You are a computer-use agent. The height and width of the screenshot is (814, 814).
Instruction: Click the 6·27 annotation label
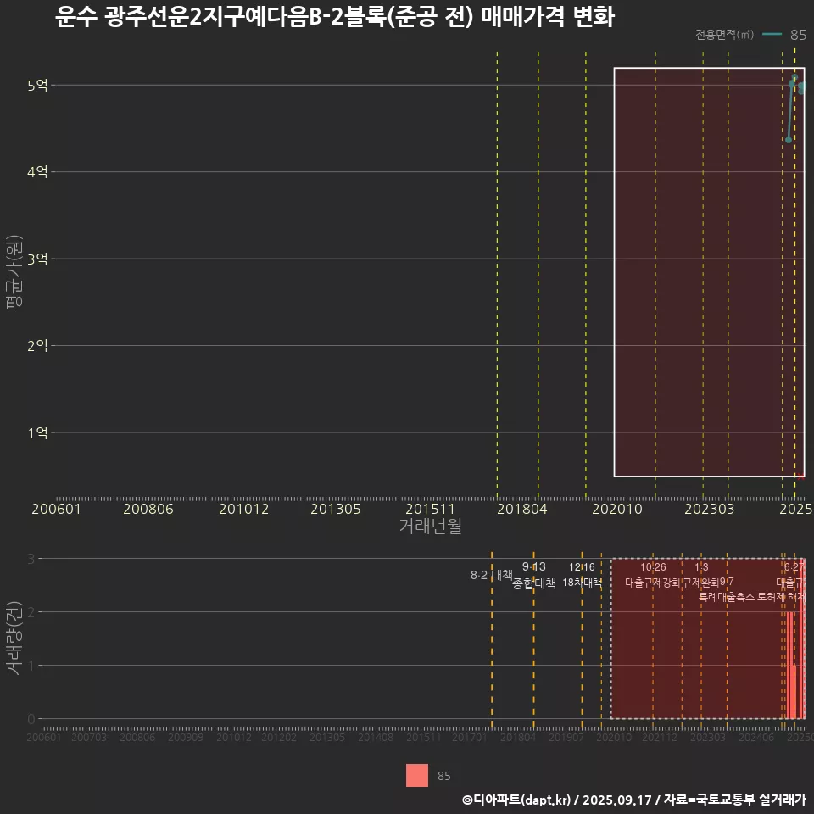(x=794, y=567)
